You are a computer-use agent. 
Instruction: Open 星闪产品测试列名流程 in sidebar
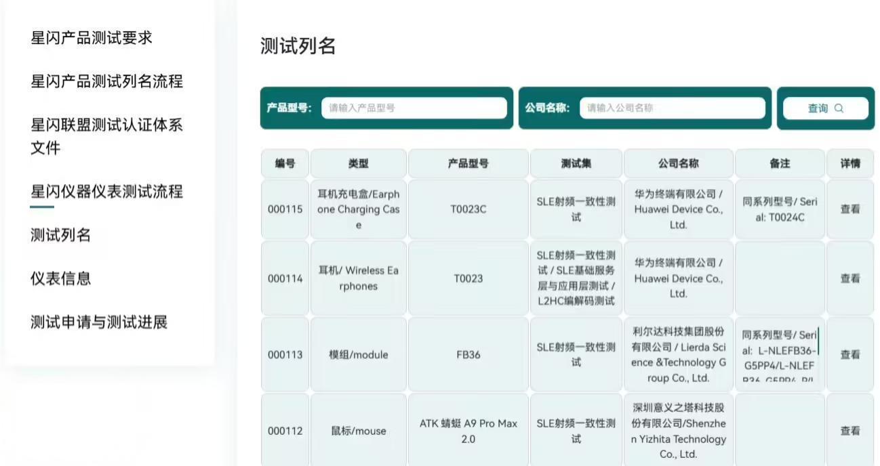[x=106, y=81]
